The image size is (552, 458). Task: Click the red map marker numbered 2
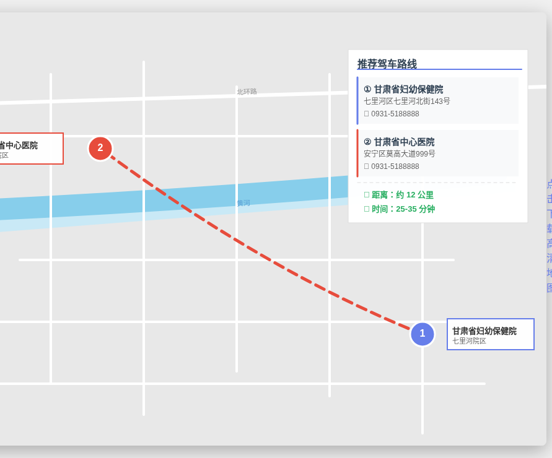tap(100, 149)
